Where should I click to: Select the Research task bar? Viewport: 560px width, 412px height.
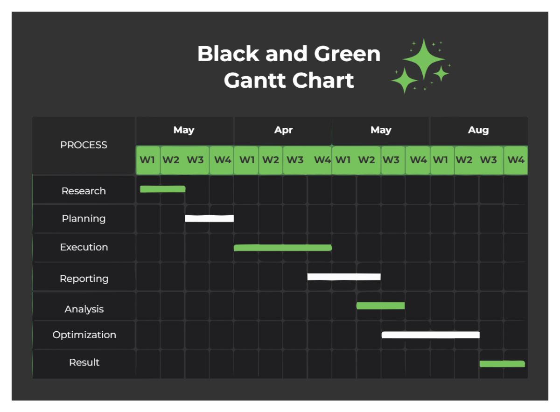pyautogui.click(x=162, y=189)
